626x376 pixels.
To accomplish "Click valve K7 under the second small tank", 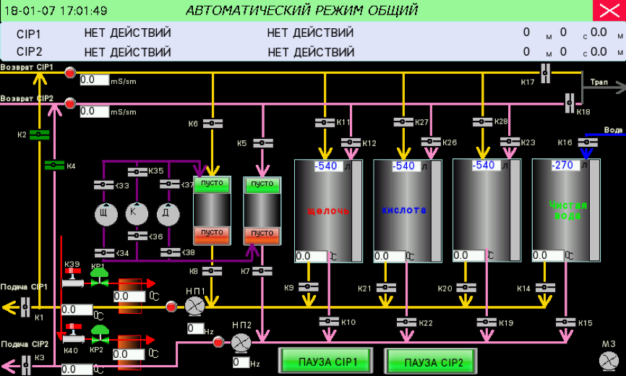I will click(x=262, y=271).
